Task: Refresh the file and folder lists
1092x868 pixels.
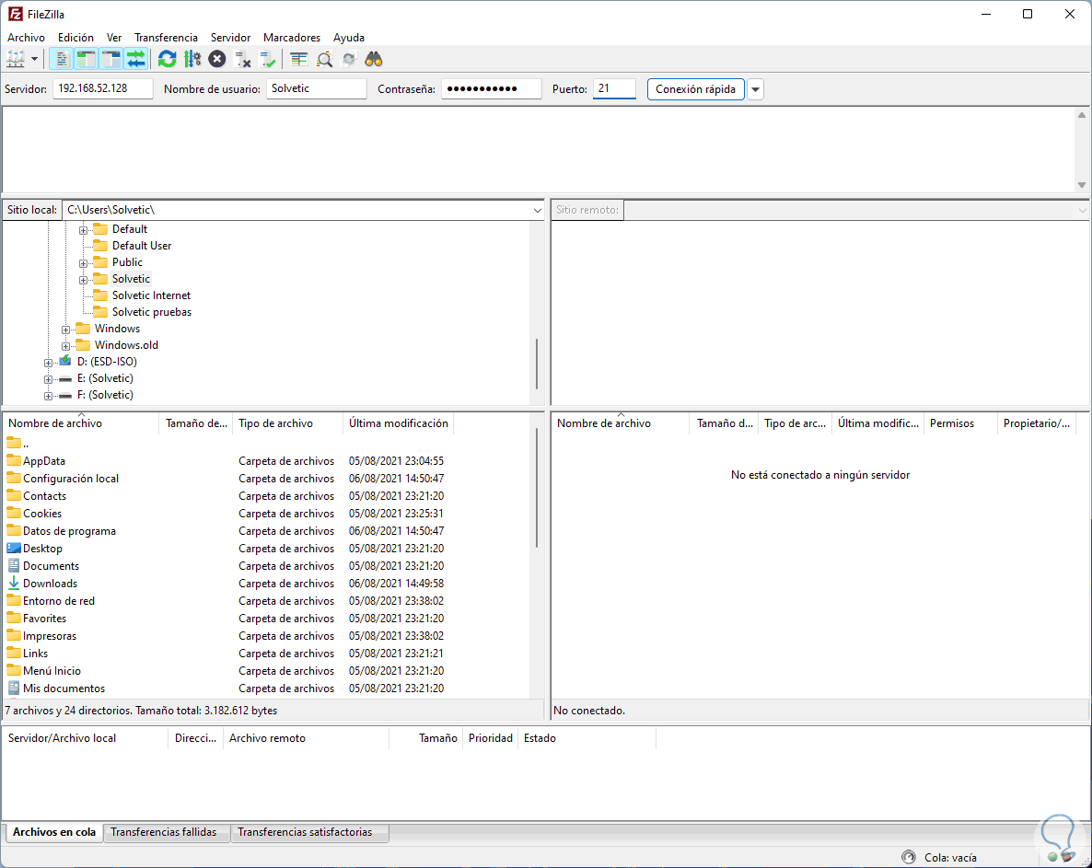Action: pyautogui.click(x=168, y=59)
